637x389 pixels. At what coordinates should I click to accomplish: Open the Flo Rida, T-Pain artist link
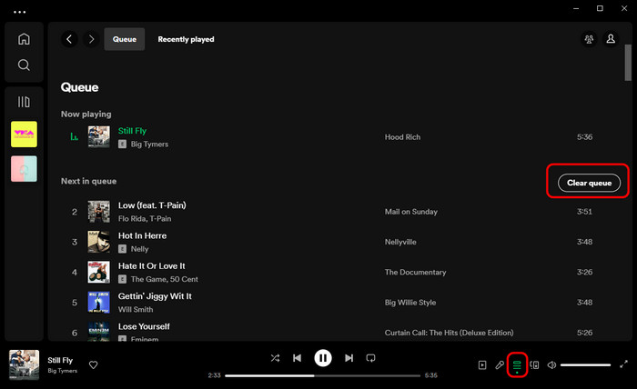[x=145, y=219]
